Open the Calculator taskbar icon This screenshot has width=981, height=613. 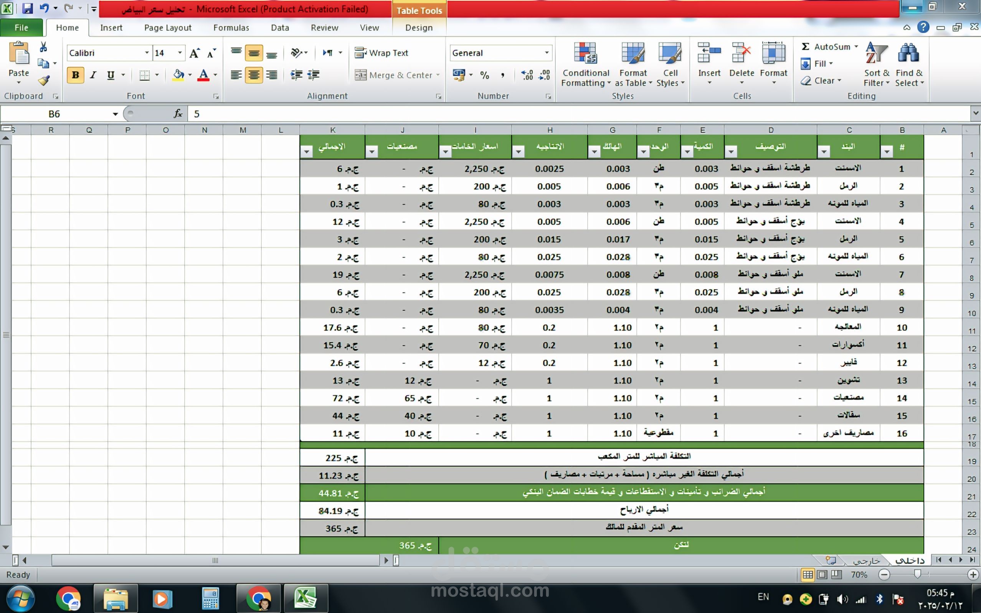click(210, 598)
